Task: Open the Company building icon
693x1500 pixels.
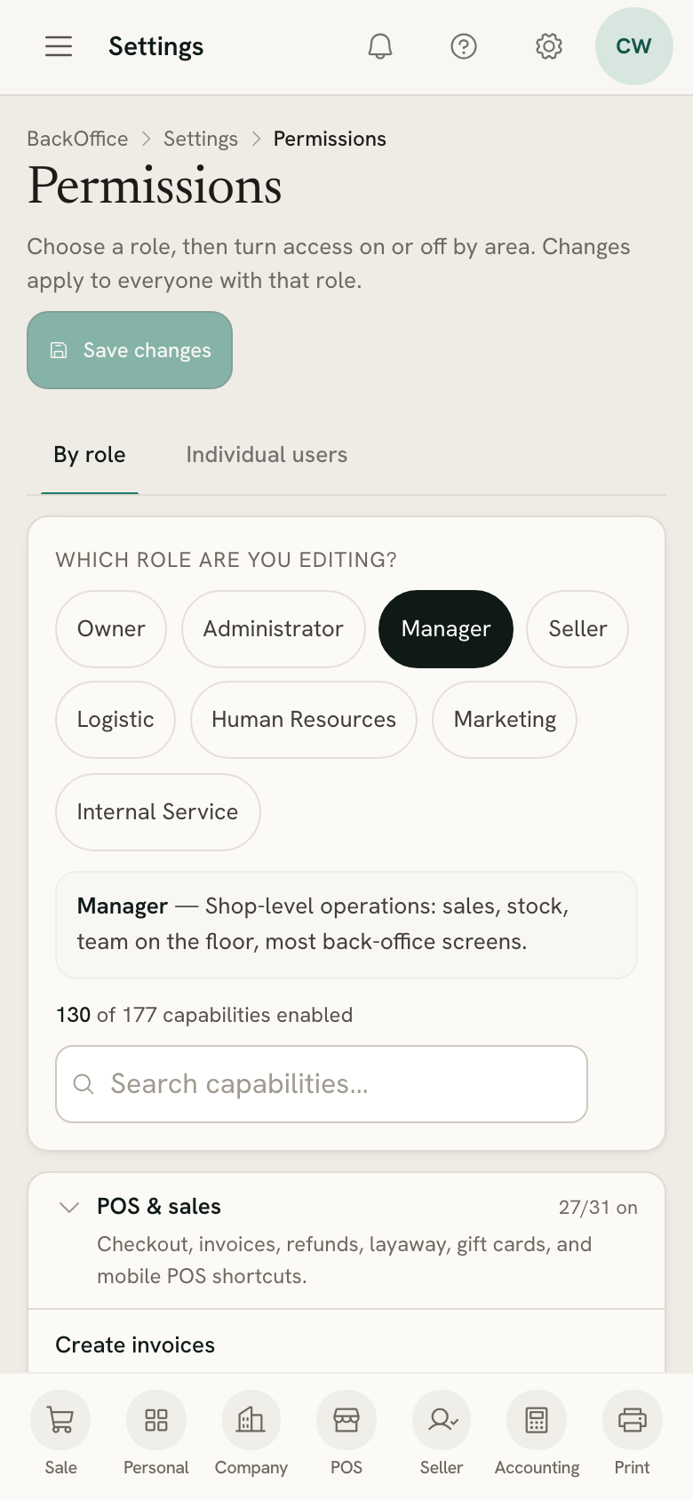Action: (x=251, y=1420)
